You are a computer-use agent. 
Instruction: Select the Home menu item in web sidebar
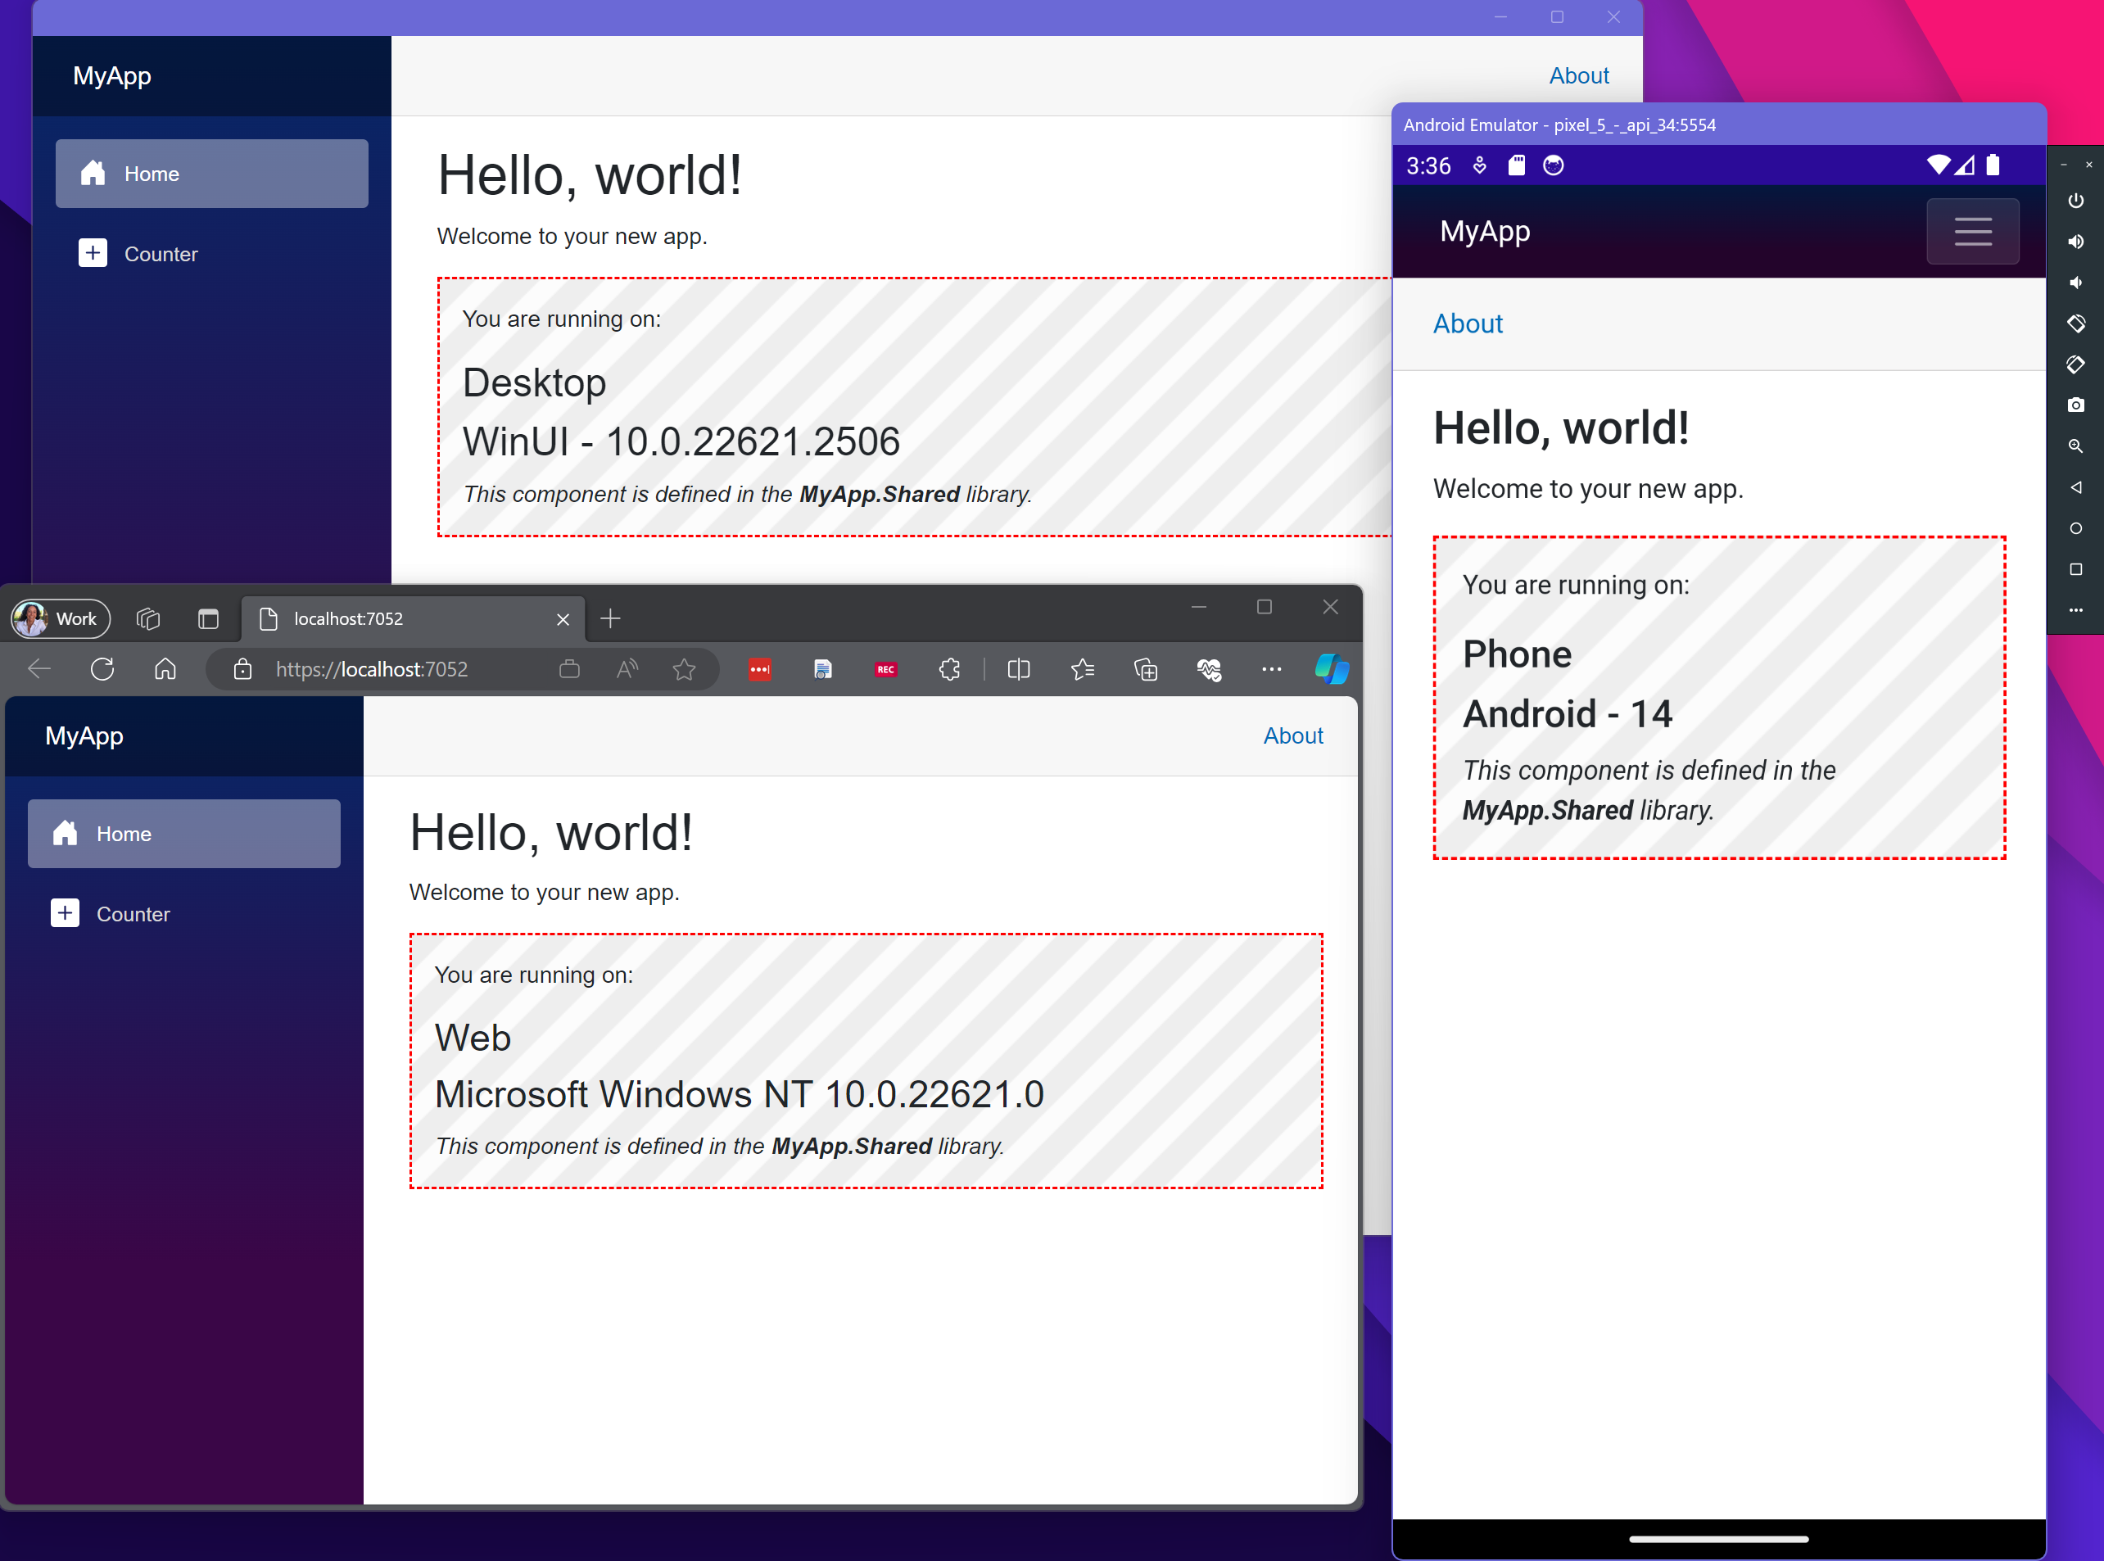[x=183, y=833]
